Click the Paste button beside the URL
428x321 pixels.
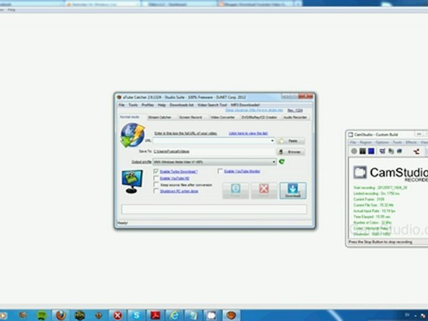(291, 141)
